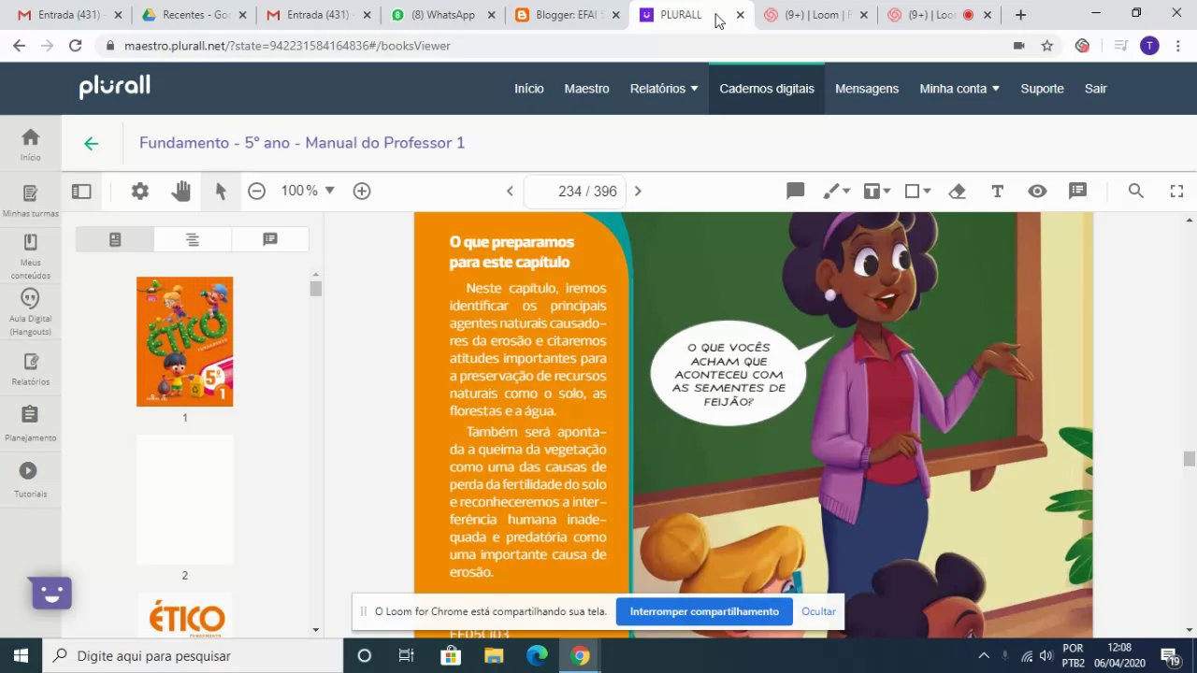Zoom in with the plus button

tap(362, 191)
